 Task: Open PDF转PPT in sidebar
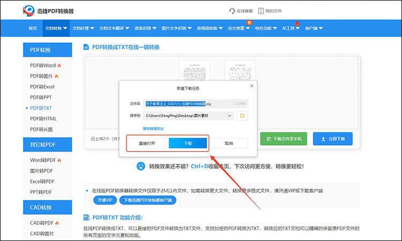[41, 97]
